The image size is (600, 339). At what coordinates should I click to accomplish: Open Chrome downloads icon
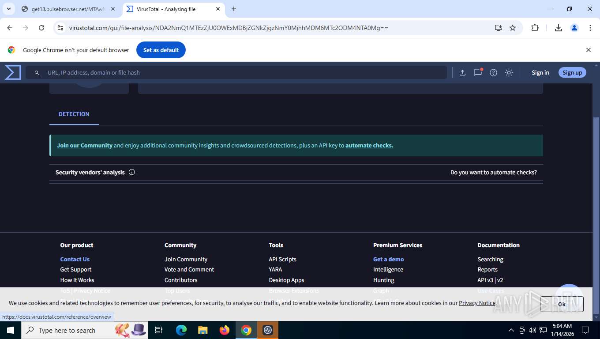(558, 28)
